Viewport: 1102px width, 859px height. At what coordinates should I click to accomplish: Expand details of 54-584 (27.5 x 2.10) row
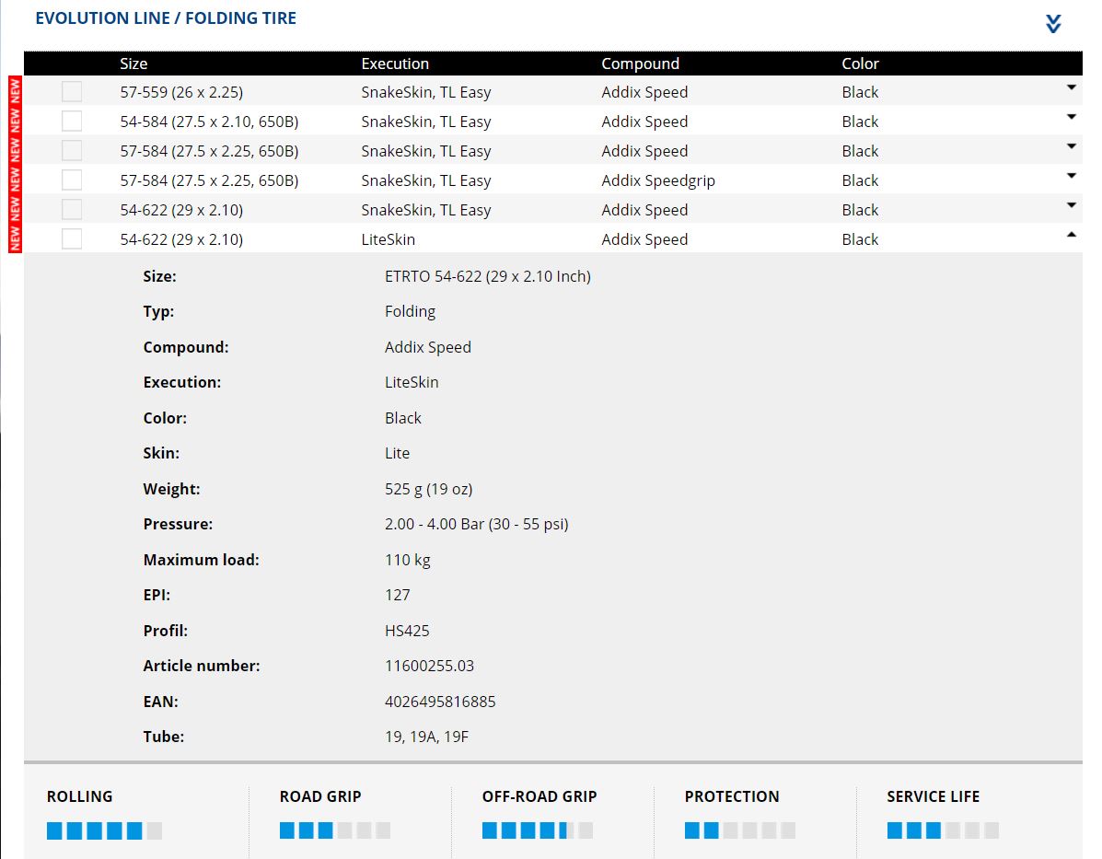tap(1071, 118)
